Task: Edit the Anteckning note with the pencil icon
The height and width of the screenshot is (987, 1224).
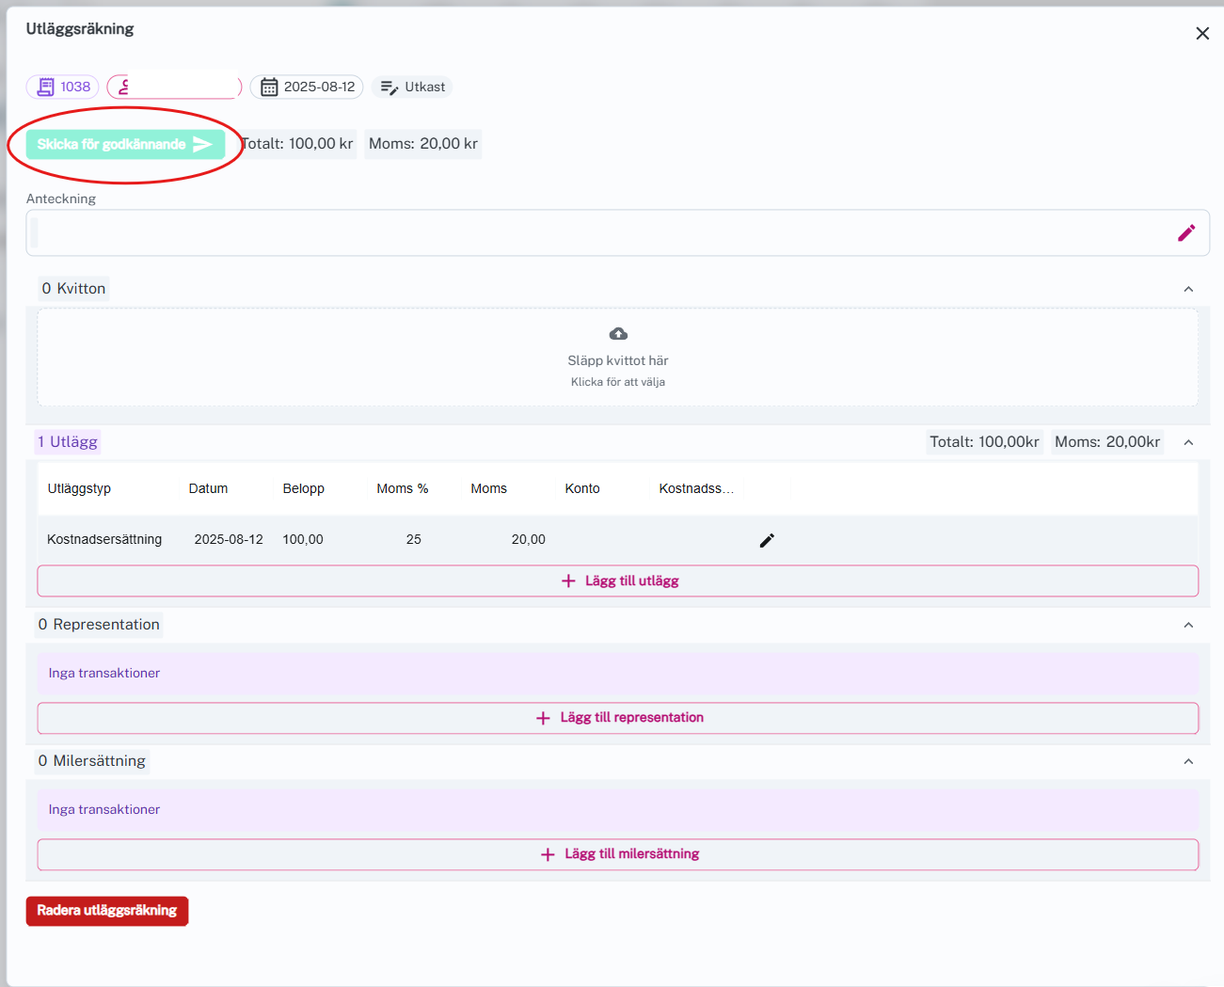Action: click(1185, 232)
